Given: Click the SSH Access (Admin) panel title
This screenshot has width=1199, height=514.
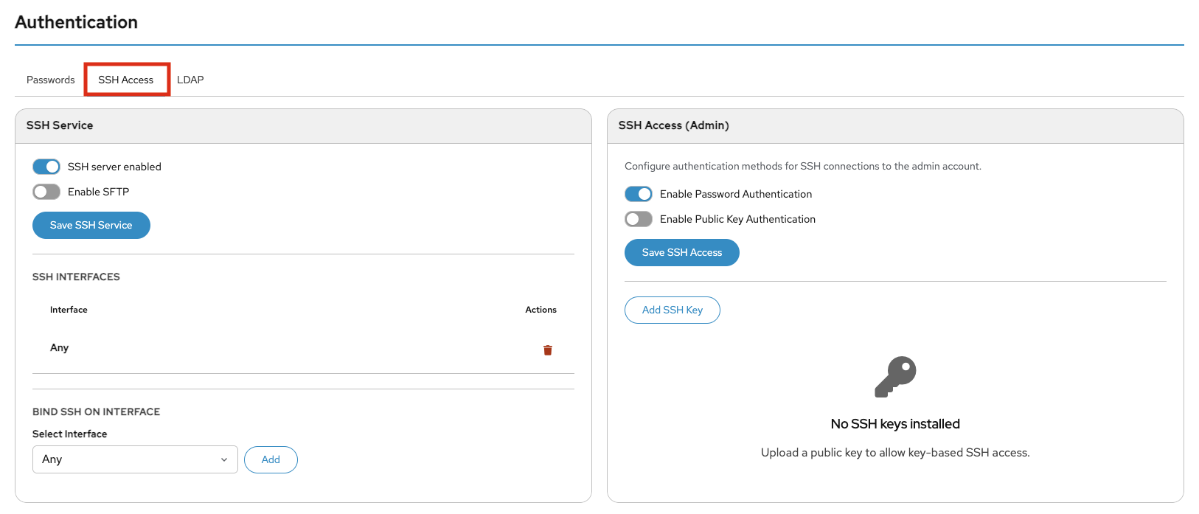Looking at the screenshot, I should 674,125.
